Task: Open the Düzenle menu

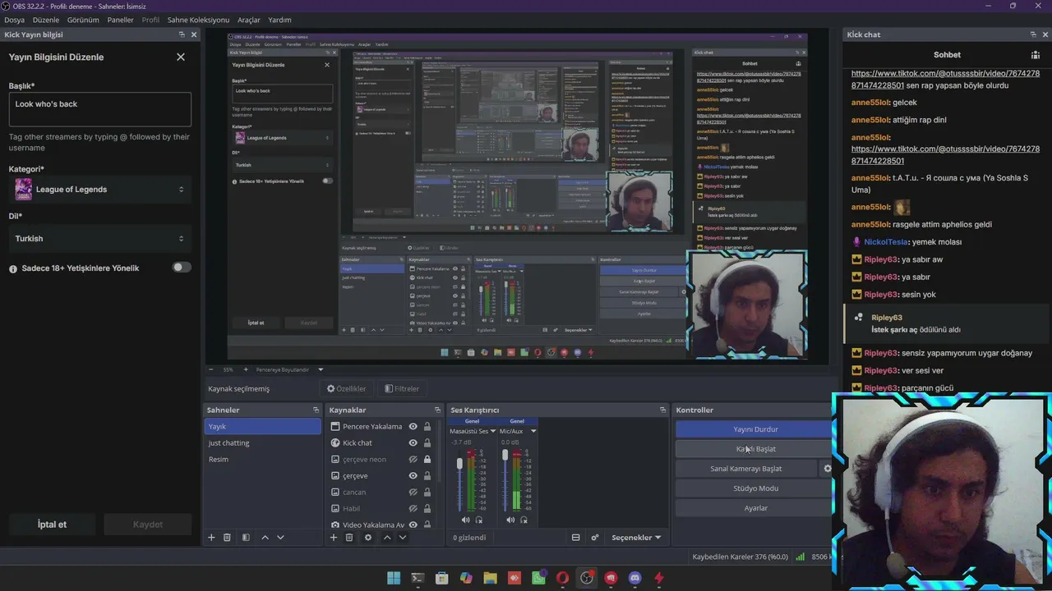Action: [46, 20]
